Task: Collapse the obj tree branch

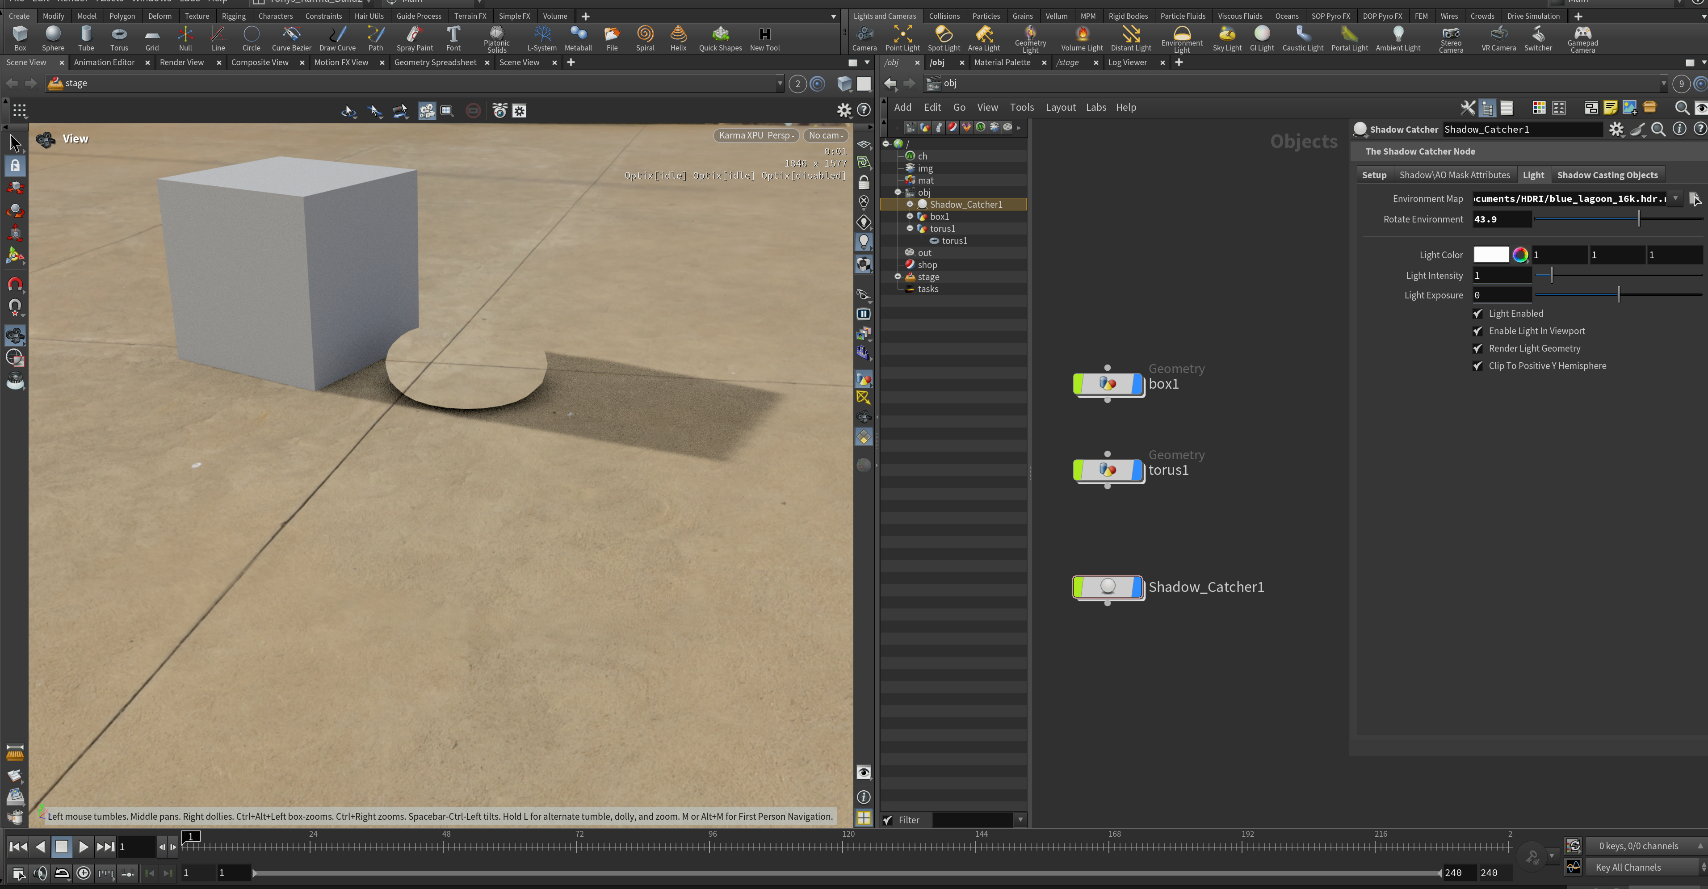Action: pos(898,192)
